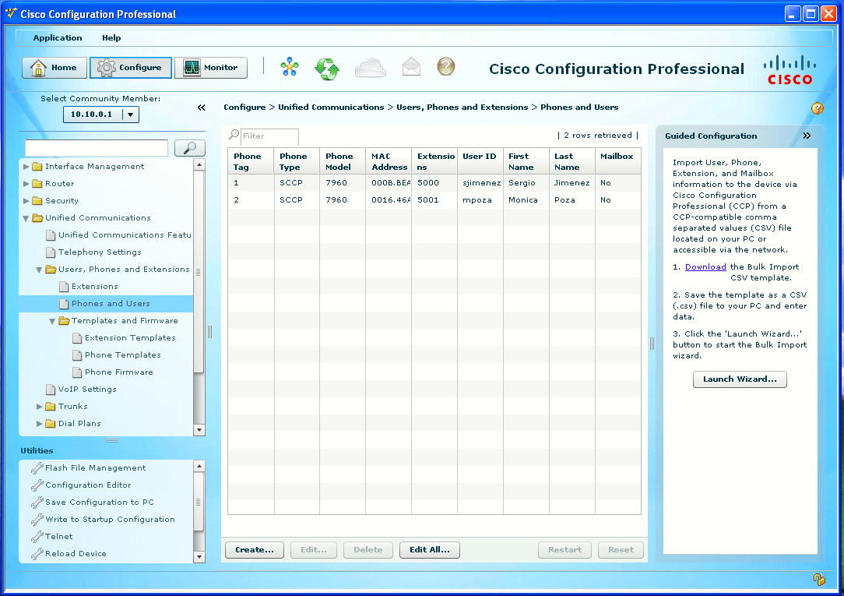Expand Interface Management folder
Screen dimensions: 844x596
[x=26, y=167]
